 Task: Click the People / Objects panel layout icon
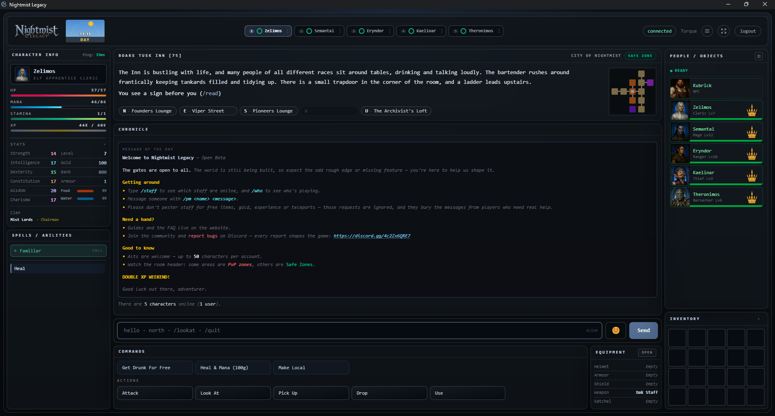759,56
